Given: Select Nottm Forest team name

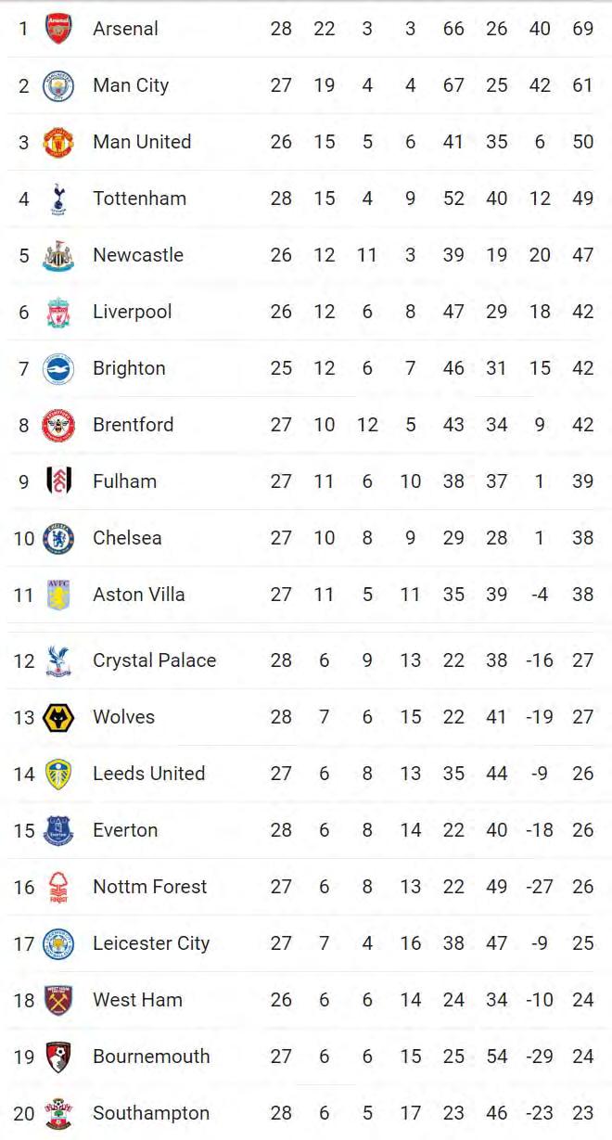Looking at the screenshot, I should click(149, 887).
